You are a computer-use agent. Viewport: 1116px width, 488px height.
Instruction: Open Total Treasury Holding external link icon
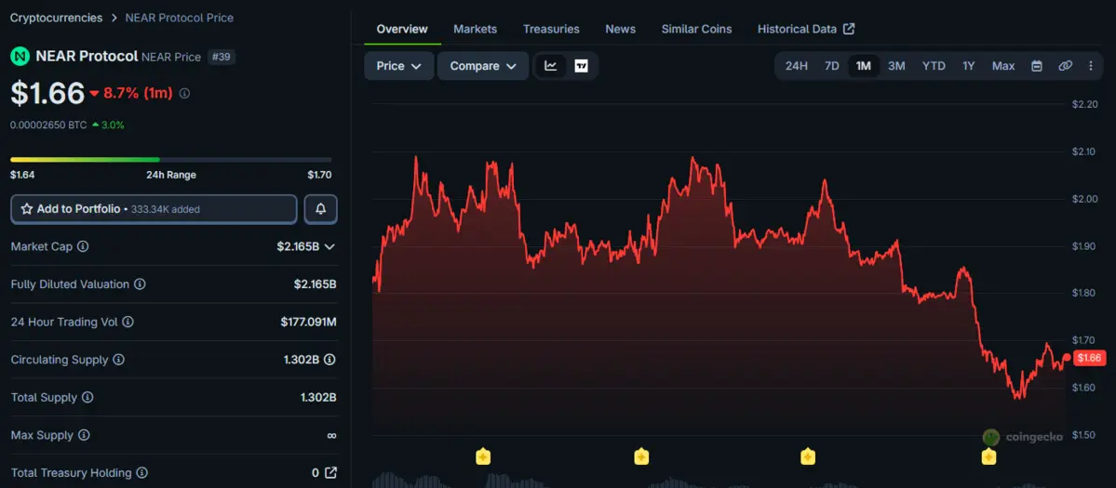(331, 472)
